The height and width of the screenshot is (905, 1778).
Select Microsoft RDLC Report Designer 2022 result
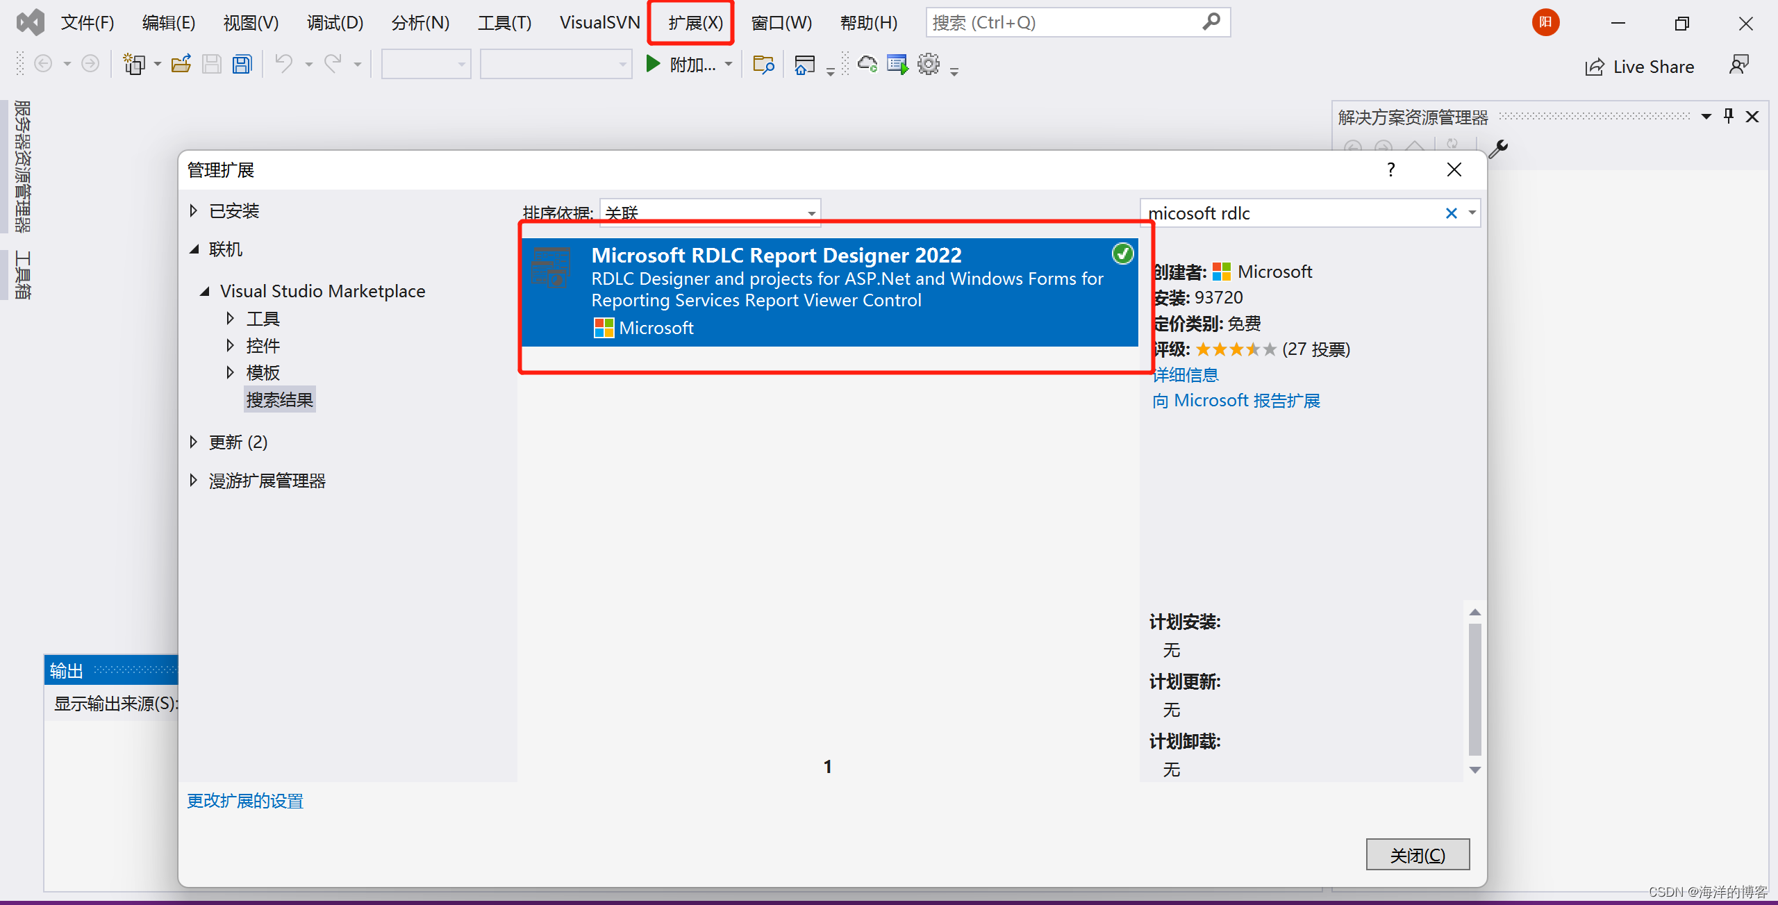tap(829, 292)
